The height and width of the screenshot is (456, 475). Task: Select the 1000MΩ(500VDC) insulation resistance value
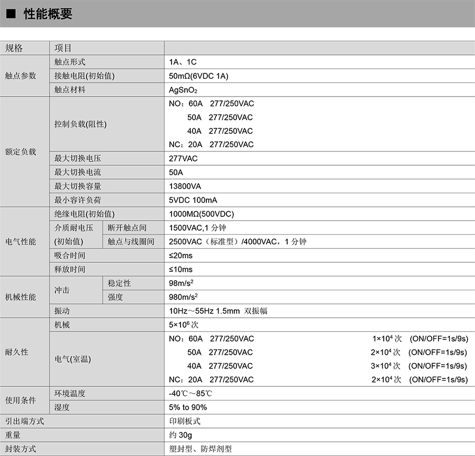(x=201, y=214)
